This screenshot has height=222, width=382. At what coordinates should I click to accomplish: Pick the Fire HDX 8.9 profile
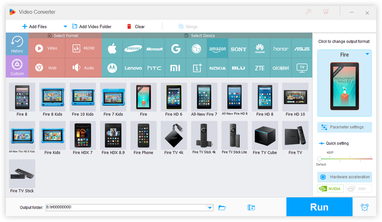tap(113, 138)
